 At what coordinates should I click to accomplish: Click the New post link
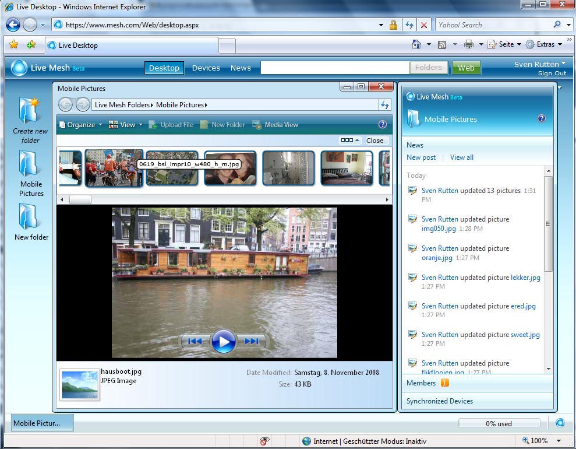pyautogui.click(x=421, y=157)
